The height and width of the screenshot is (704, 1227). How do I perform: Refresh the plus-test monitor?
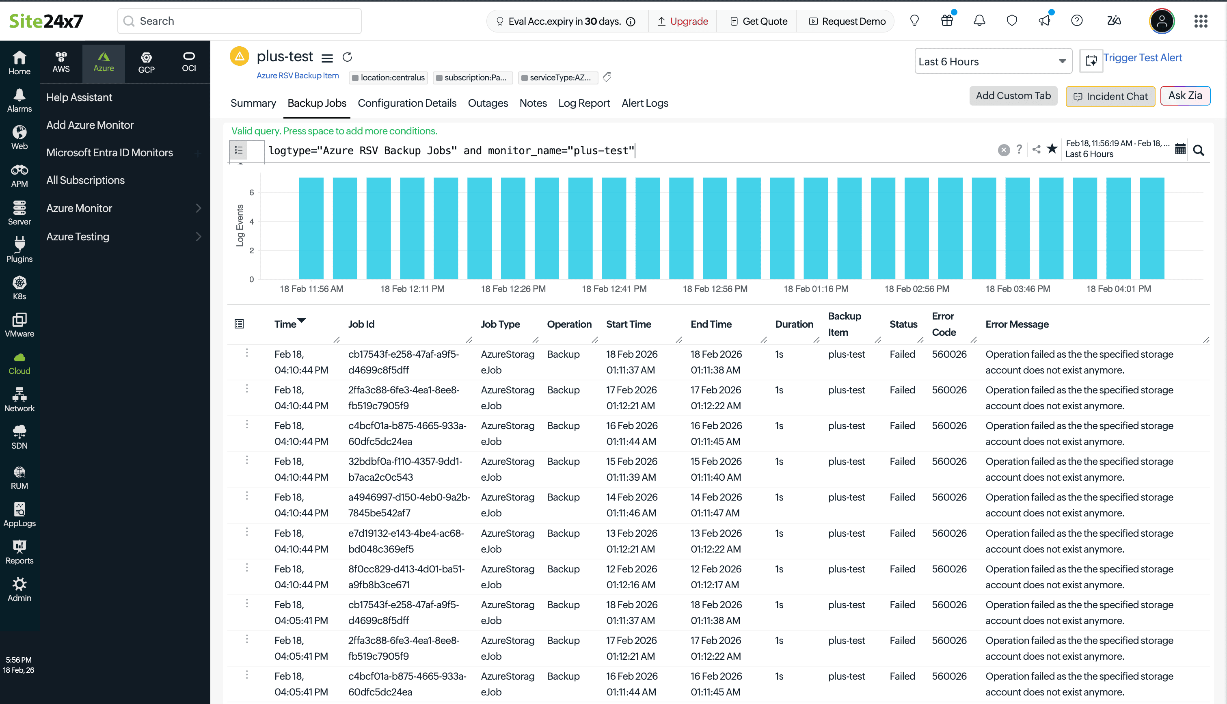[x=347, y=57]
